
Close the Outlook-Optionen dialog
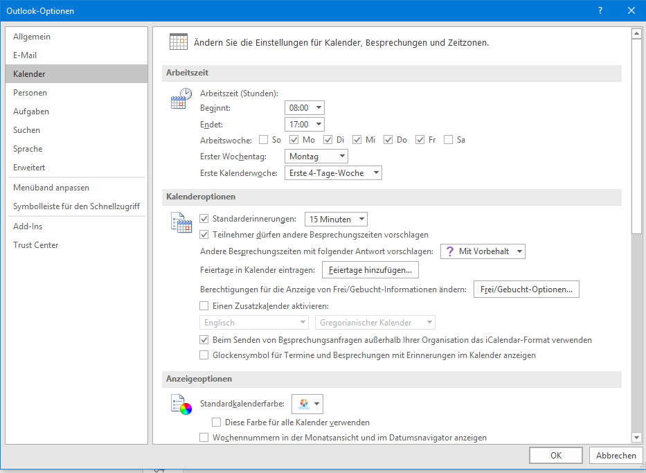631,10
